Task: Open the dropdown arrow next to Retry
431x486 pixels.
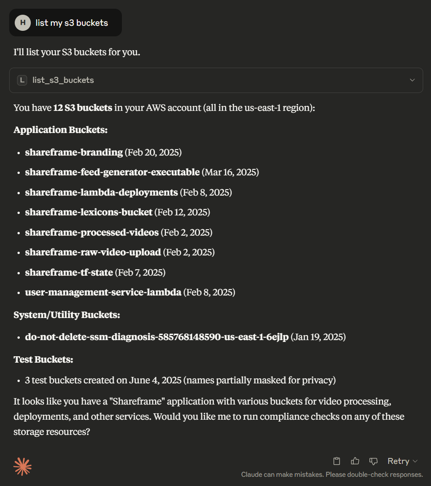Action: pos(415,461)
